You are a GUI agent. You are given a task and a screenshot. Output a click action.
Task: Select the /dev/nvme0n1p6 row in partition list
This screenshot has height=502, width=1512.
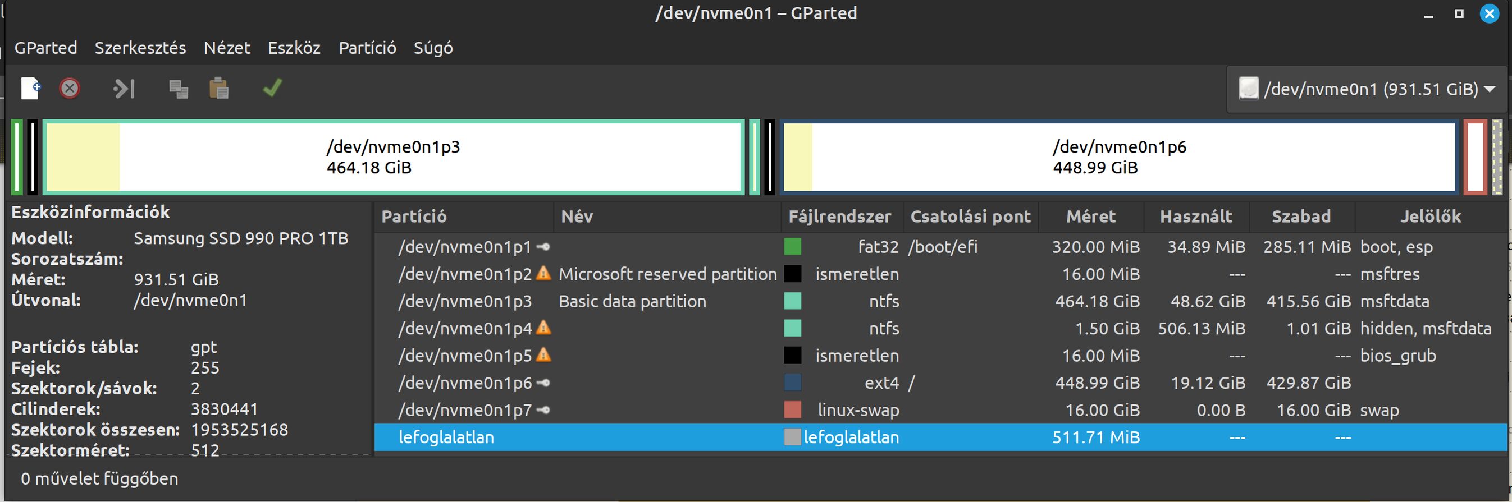pos(941,383)
